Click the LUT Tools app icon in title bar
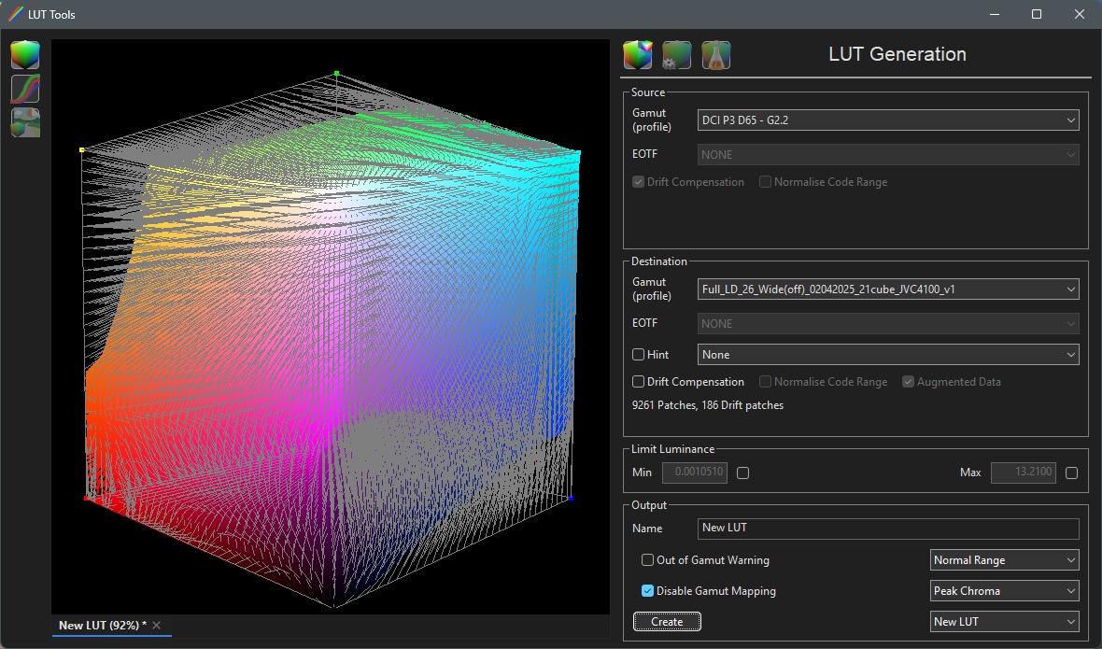The width and height of the screenshot is (1102, 649). pyautogui.click(x=16, y=14)
